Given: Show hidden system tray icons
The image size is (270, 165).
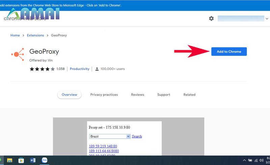Looking at the screenshot, I should tap(244, 160).
